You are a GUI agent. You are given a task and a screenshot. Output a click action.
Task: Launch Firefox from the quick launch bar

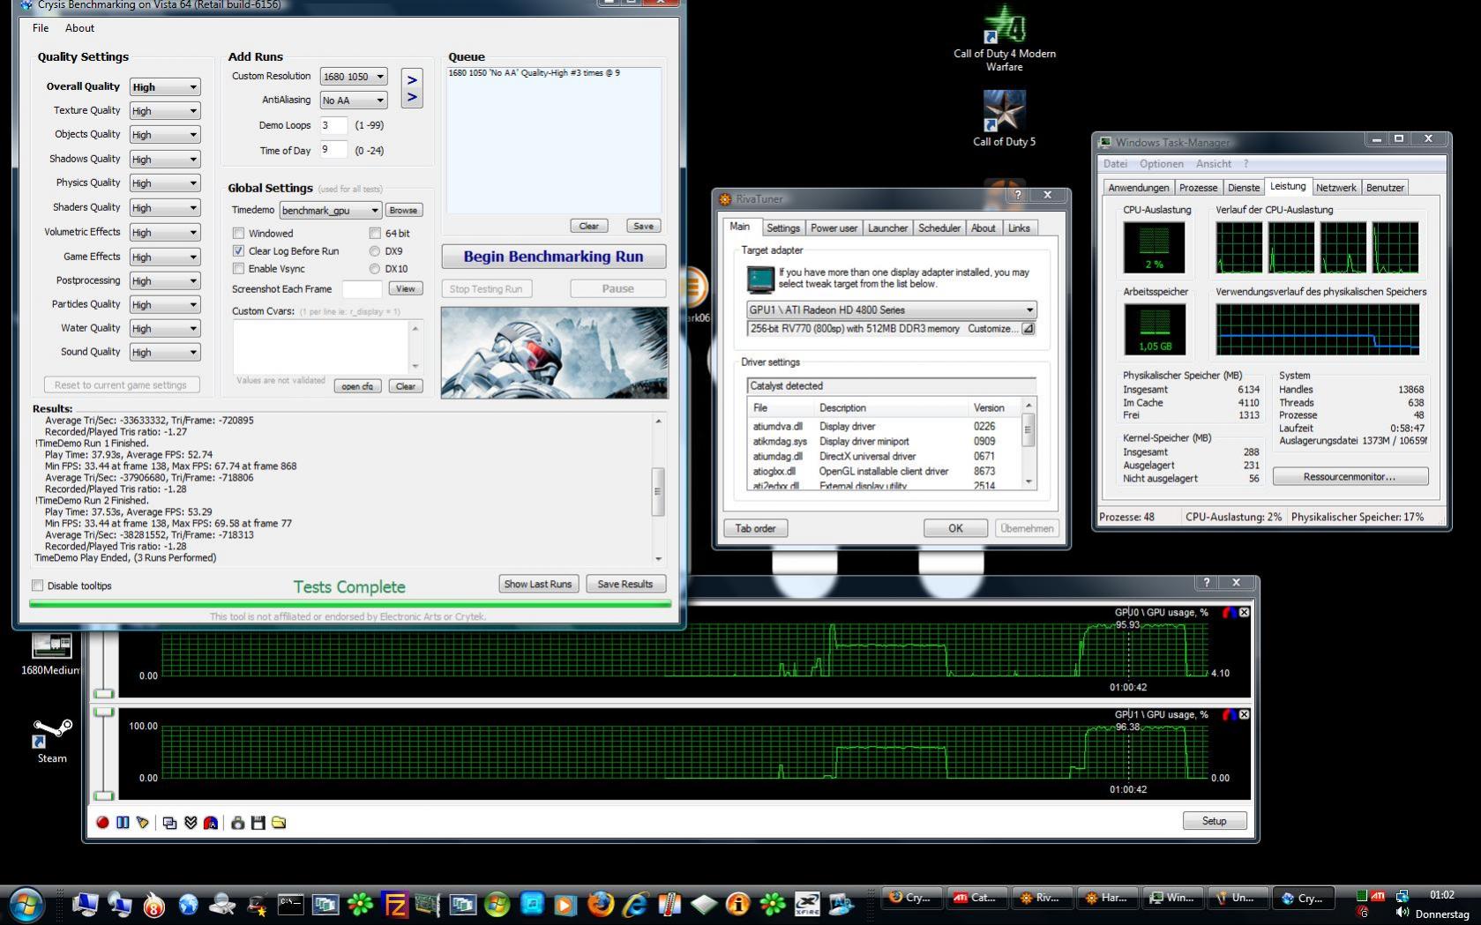click(x=601, y=904)
